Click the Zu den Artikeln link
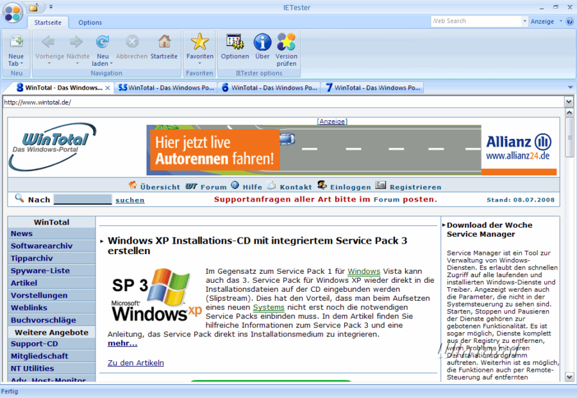577x398 pixels. pos(136,363)
